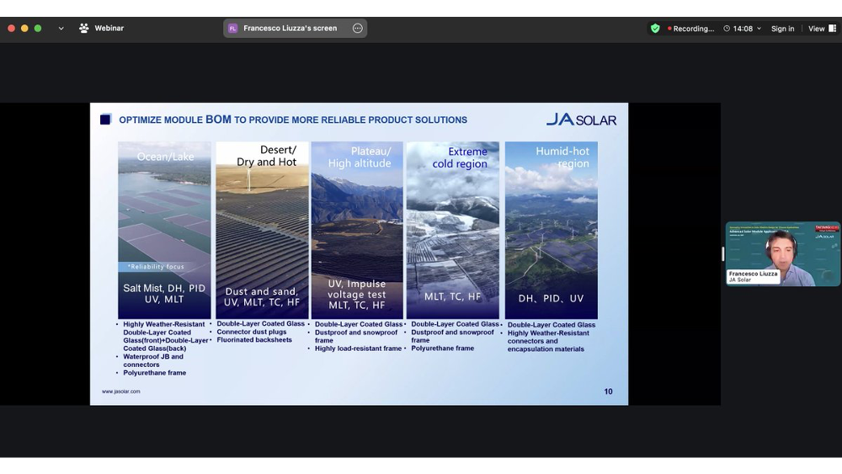
Task: Open the View layout menu
Action: [822, 29]
